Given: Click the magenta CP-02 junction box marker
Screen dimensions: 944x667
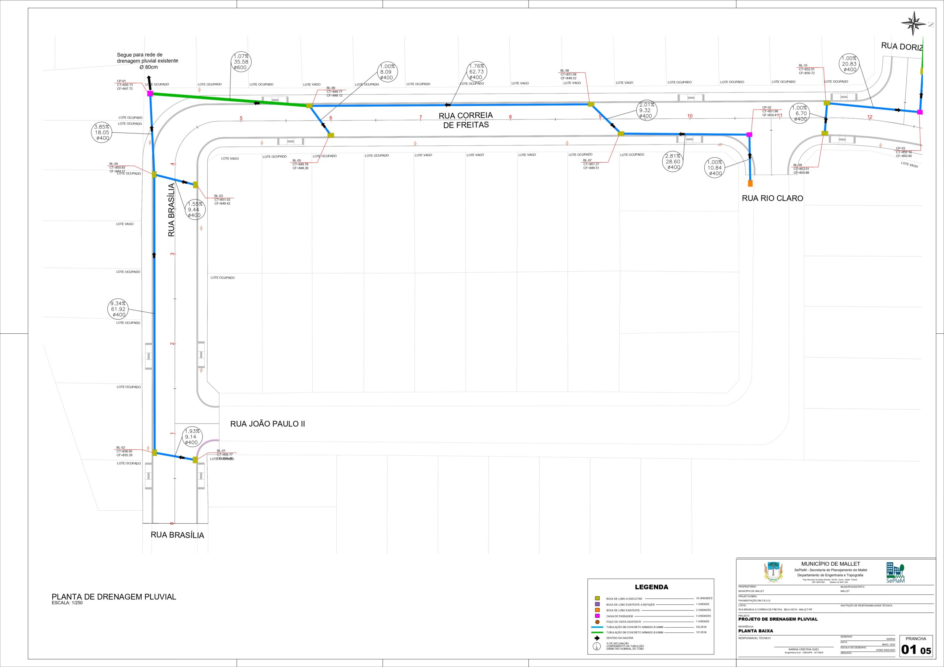Looking at the screenshot, I should [749, 135].
